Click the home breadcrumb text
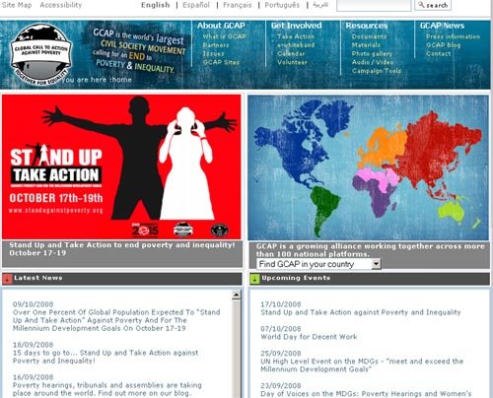493x398 pixels. coord(122,80)
